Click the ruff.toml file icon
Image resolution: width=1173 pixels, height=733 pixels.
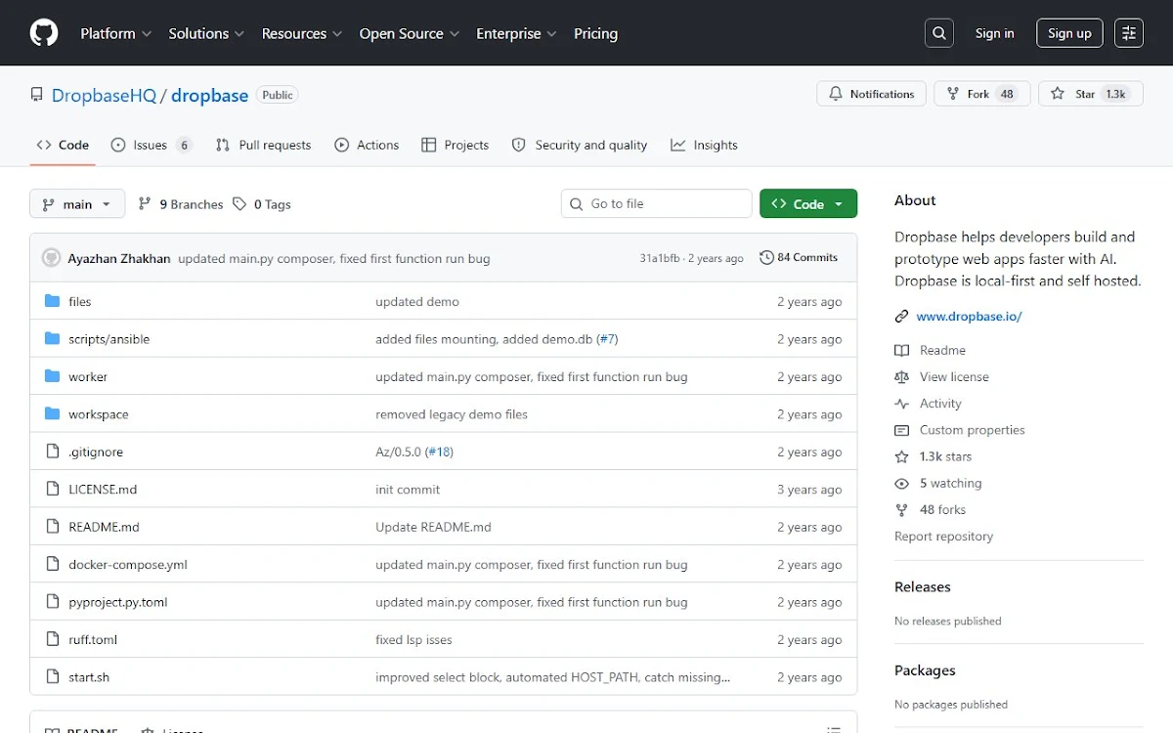(x=53, y=639)
